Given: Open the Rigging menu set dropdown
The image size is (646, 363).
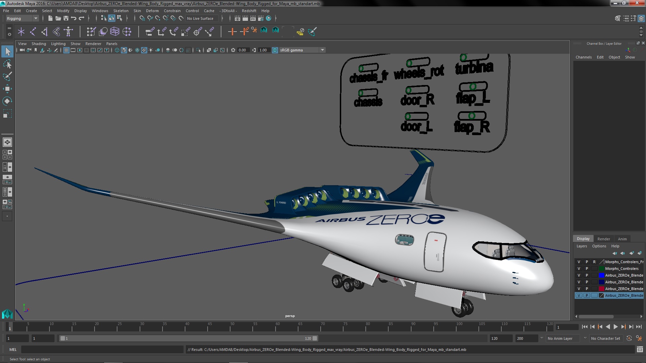Looking at the screenshot, I should [x=22, y=18].
